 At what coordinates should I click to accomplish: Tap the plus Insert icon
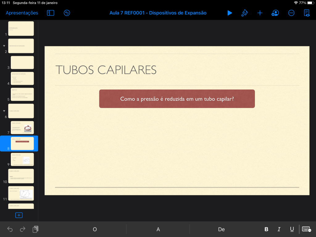(x=260, y=13)
